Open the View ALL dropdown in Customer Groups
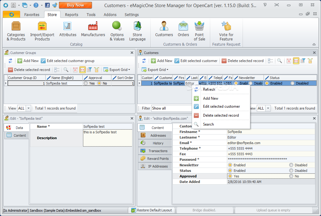 click(x=29, y=108)
